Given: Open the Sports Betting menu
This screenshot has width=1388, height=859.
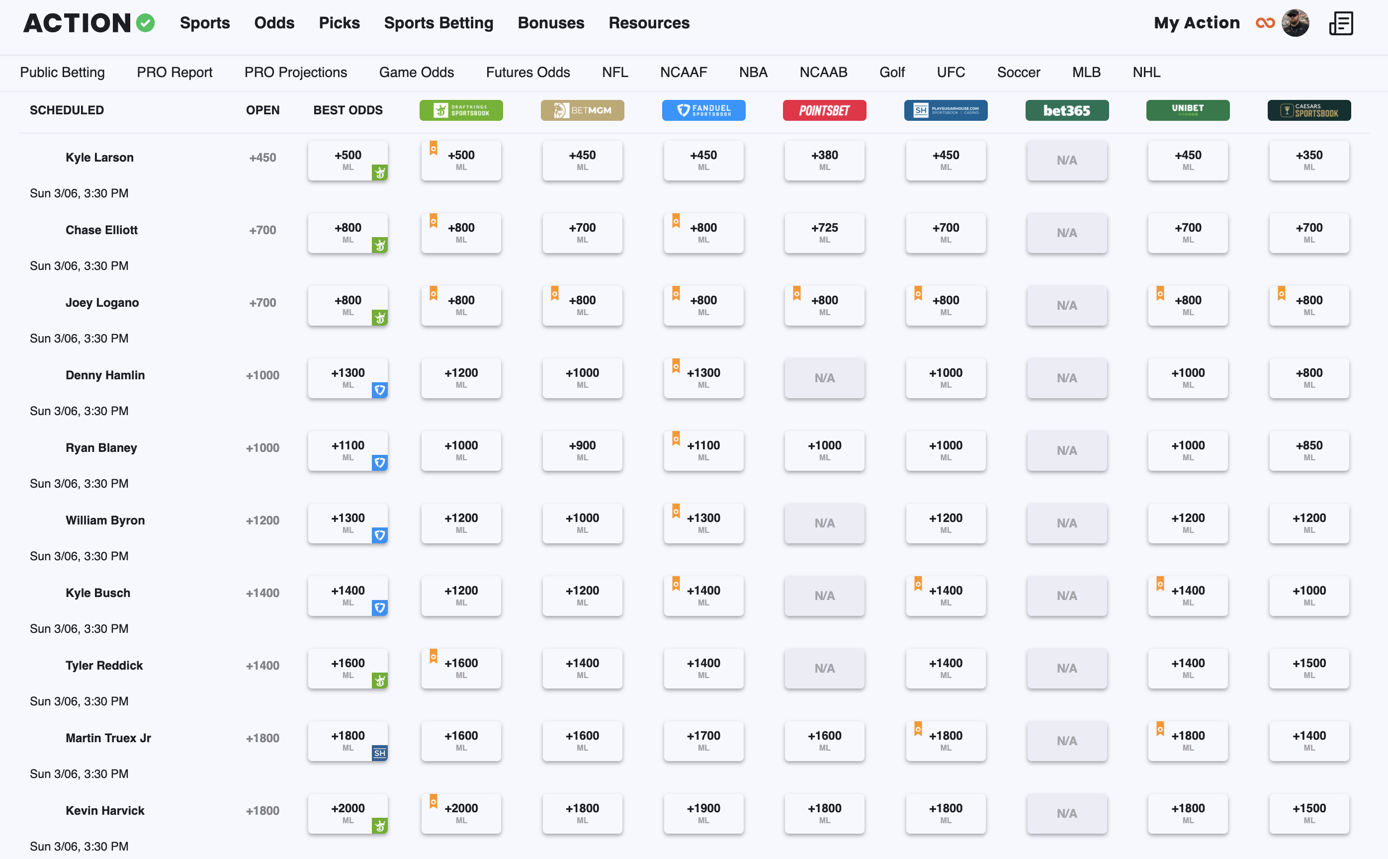Looking at the screenshot, I should (438, 23).
